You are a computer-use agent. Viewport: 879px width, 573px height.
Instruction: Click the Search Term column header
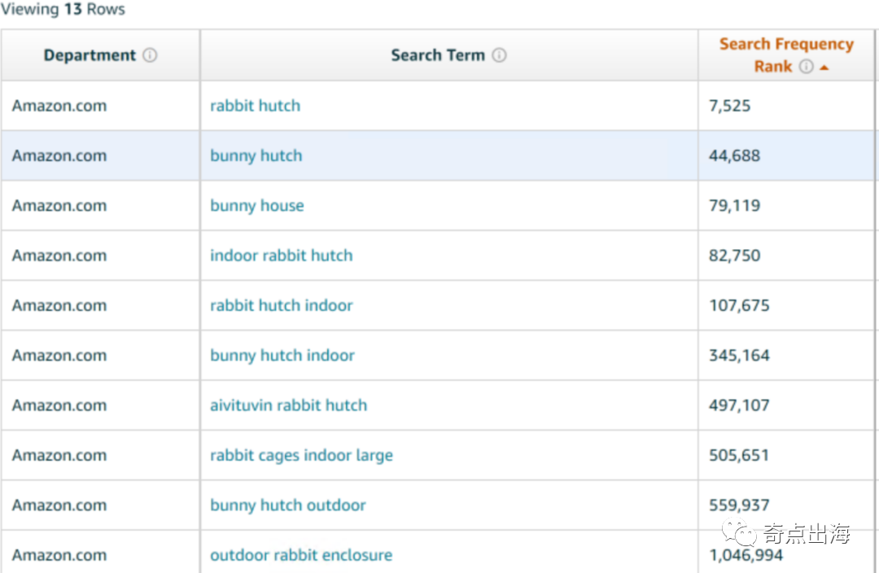pos(437,55)
